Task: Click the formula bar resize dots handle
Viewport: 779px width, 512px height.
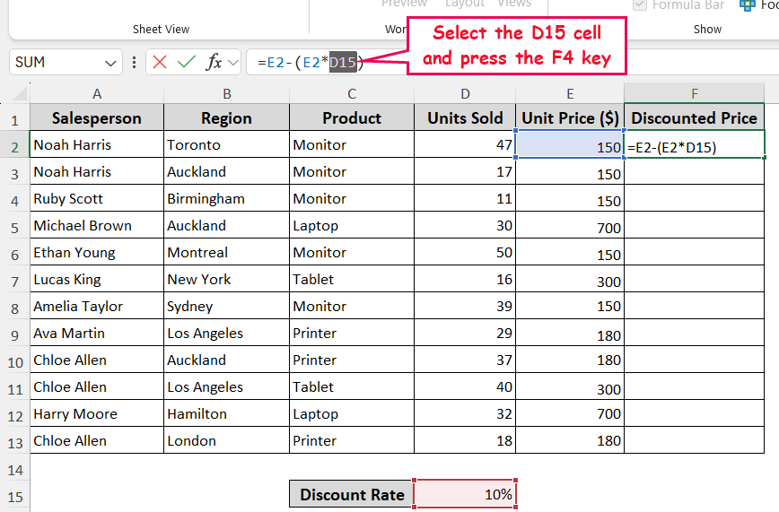Action: 135,62
